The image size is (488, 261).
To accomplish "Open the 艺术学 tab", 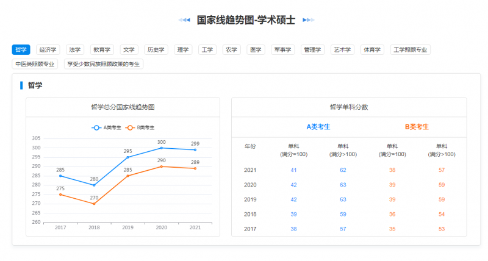I will pyautogui.click(x=342, y=50).
